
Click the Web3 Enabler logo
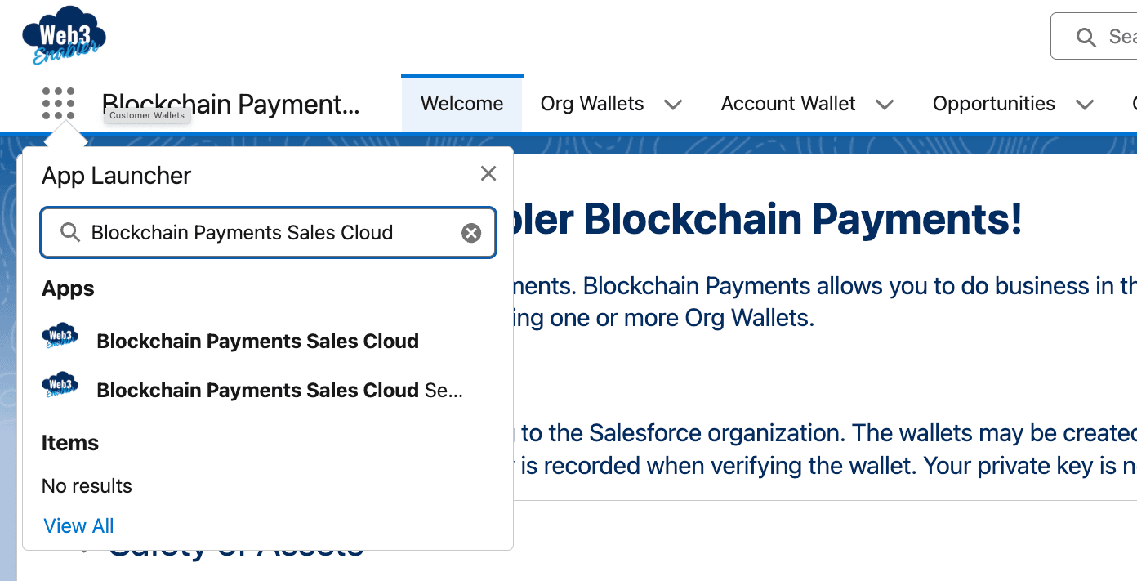pos(65,35)
